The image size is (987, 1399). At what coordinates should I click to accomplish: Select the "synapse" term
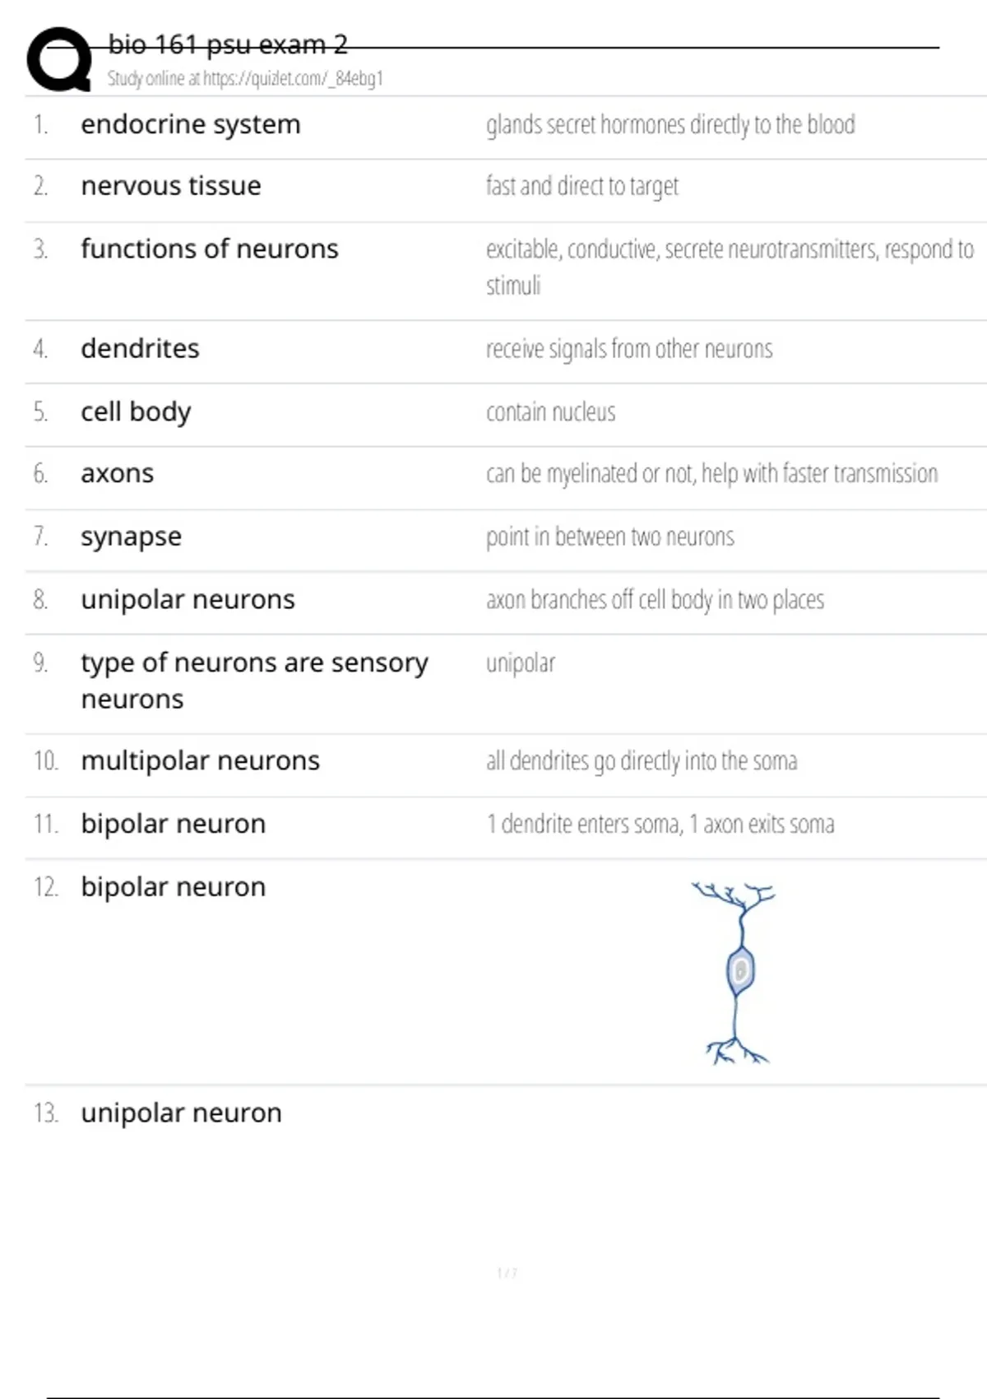point(132,537)
